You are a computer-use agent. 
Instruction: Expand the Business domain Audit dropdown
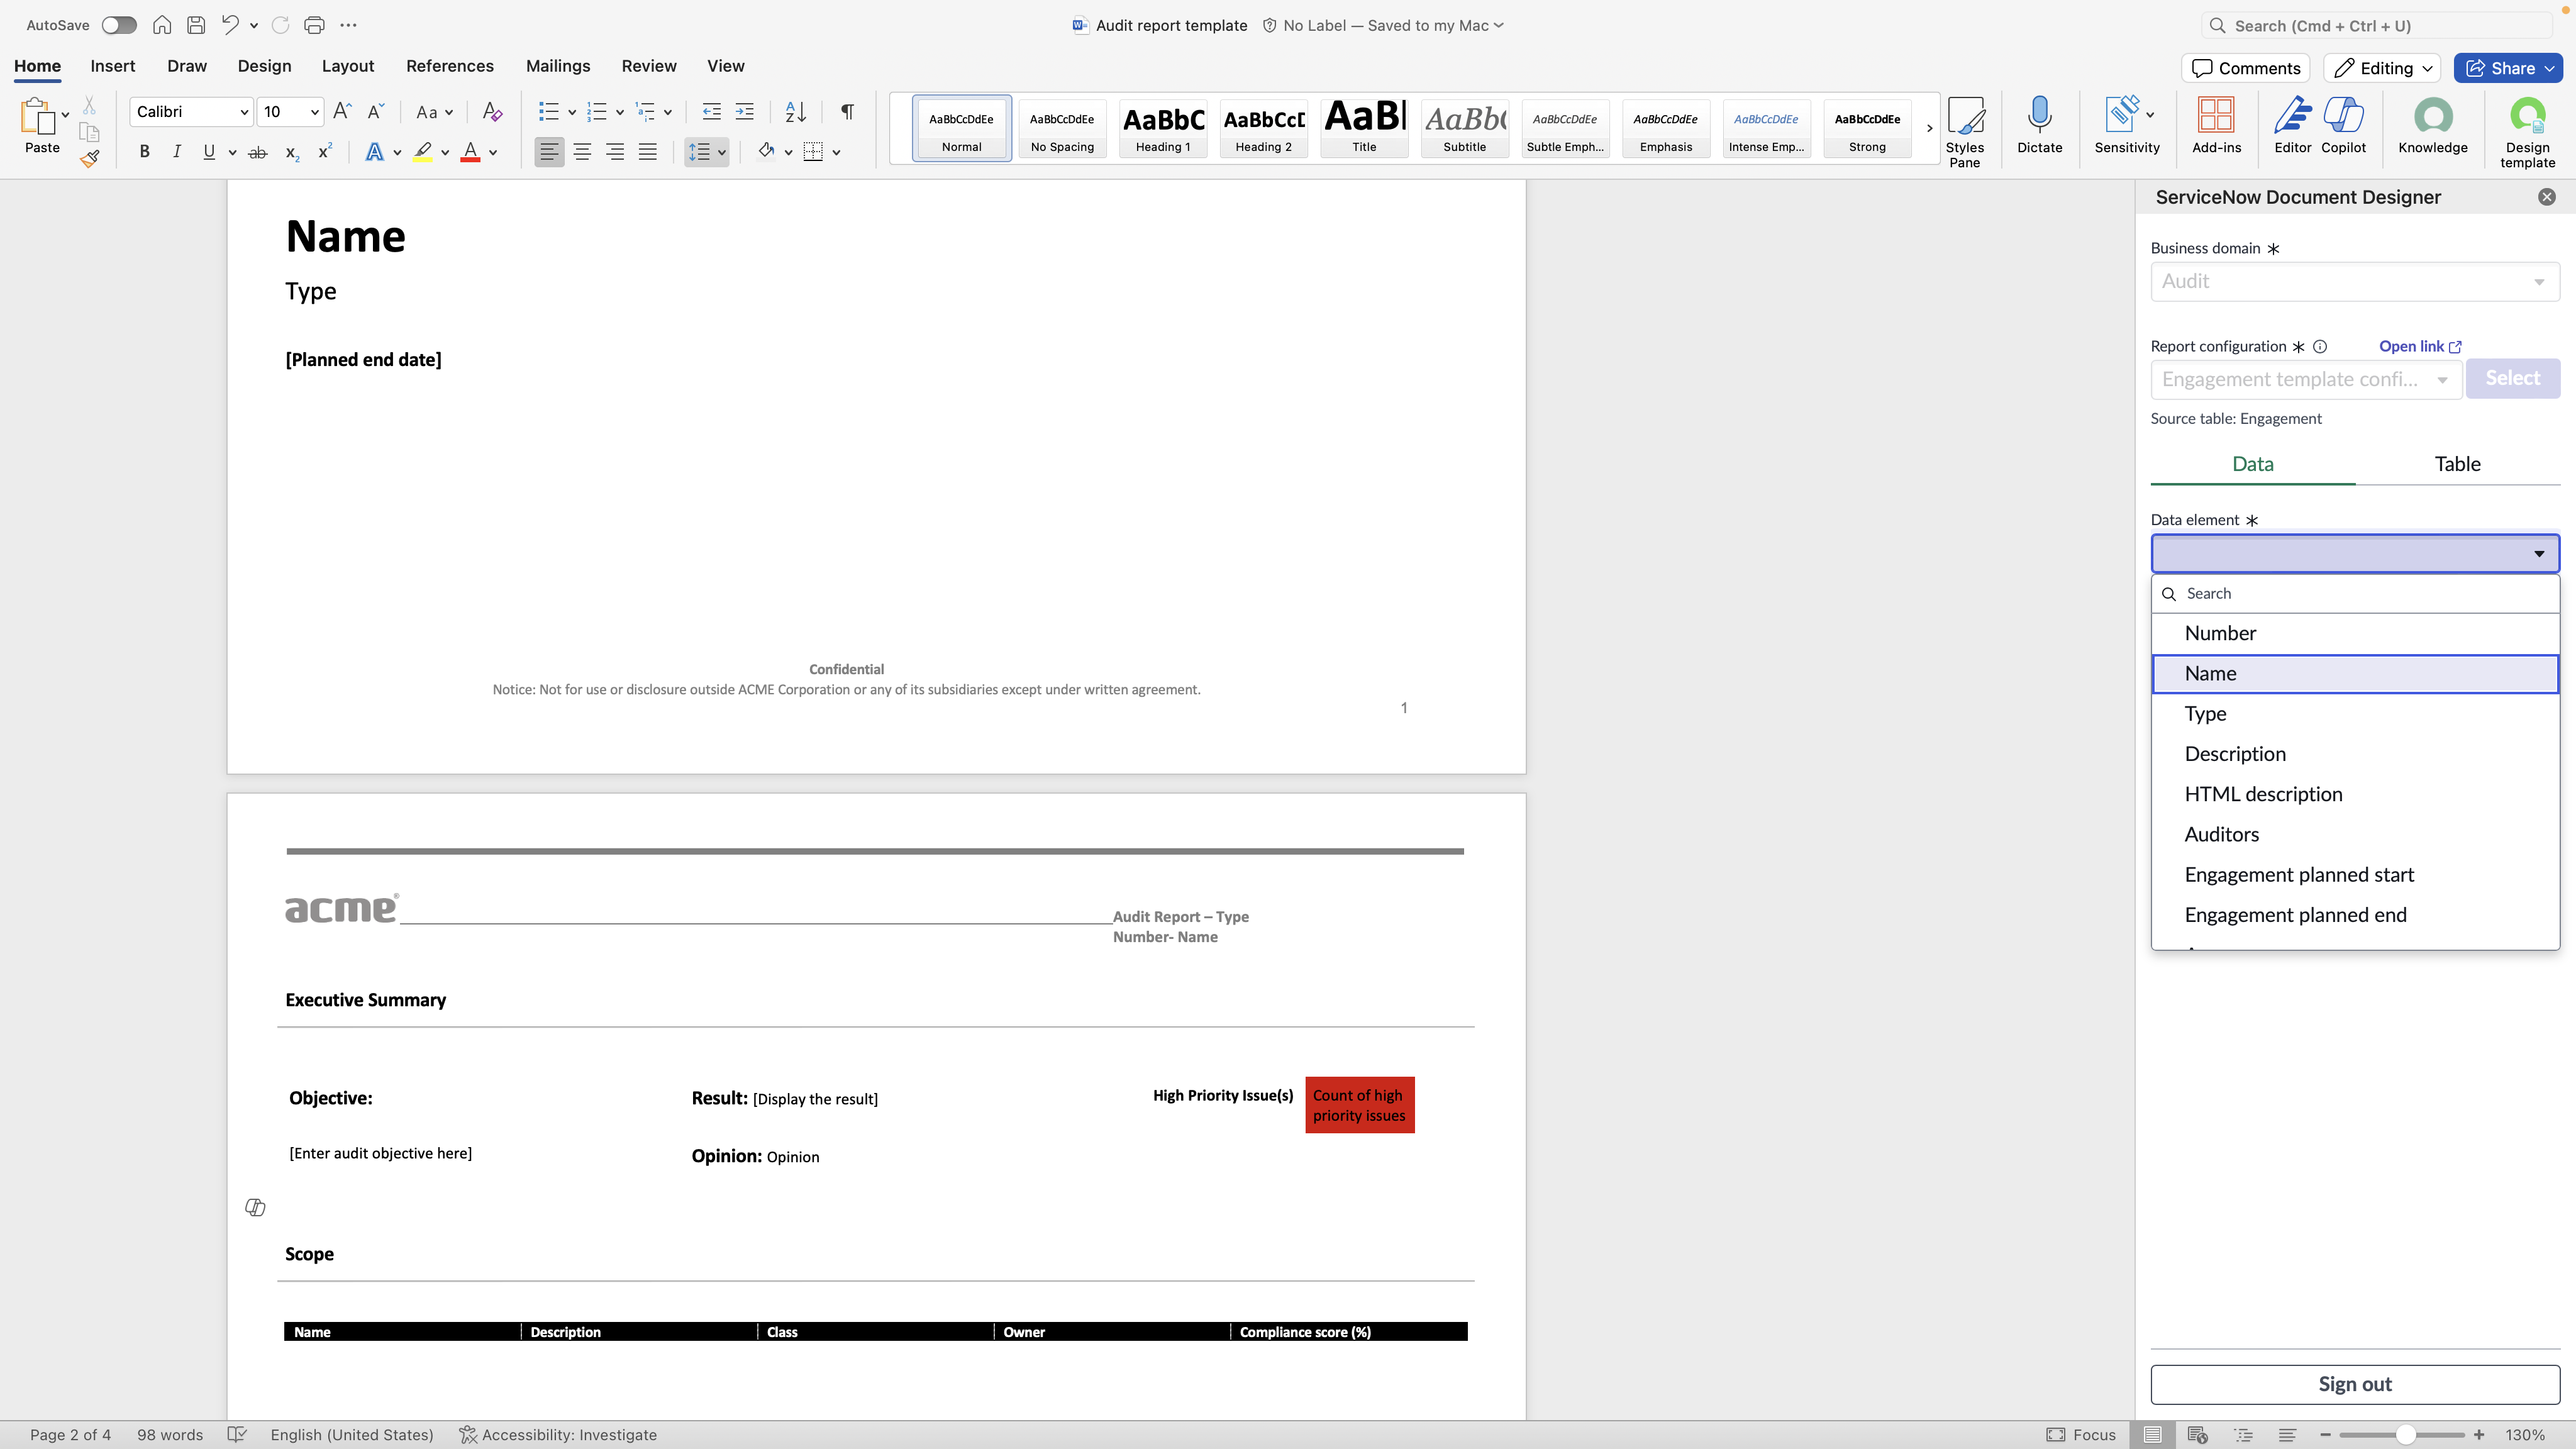(2354, 282)
